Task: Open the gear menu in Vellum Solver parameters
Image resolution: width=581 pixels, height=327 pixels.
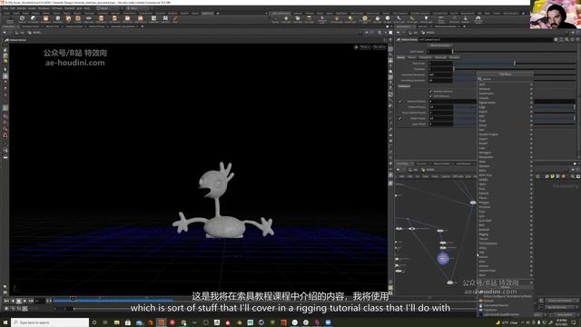Action: [556, 39]
